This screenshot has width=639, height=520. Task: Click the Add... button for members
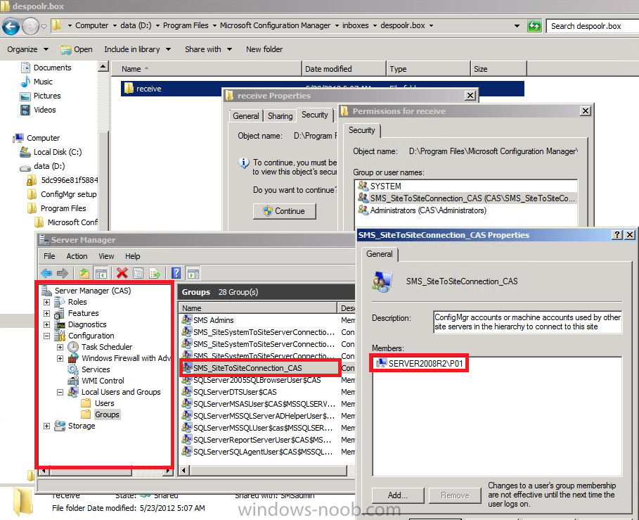[398, 495]
